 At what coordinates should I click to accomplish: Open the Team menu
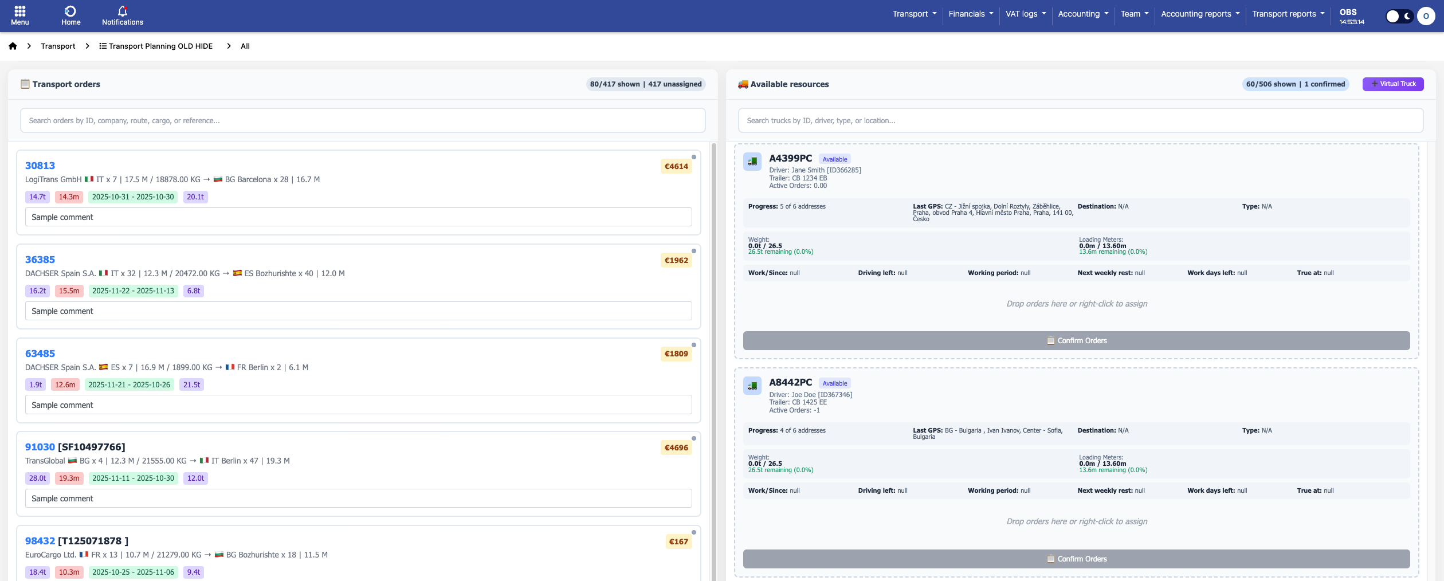1134,14
